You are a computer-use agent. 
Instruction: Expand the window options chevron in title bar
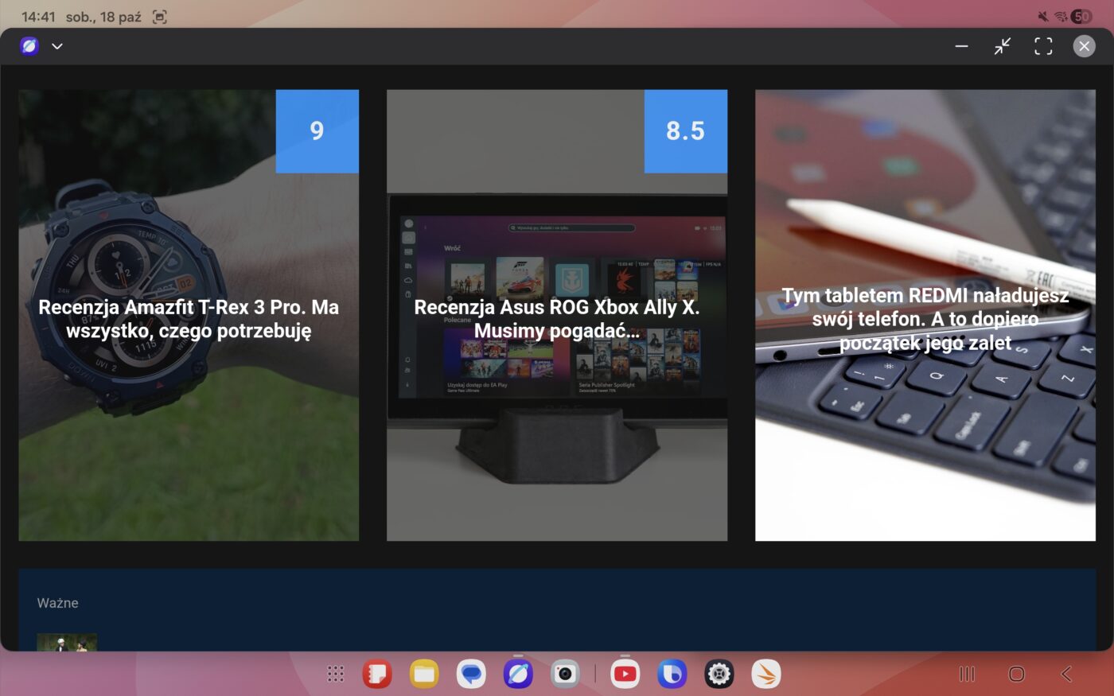[57, 46]
